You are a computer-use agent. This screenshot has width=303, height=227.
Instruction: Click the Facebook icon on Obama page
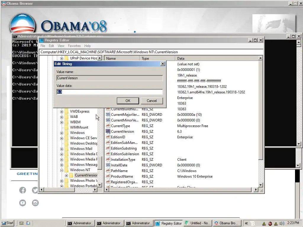22,190
